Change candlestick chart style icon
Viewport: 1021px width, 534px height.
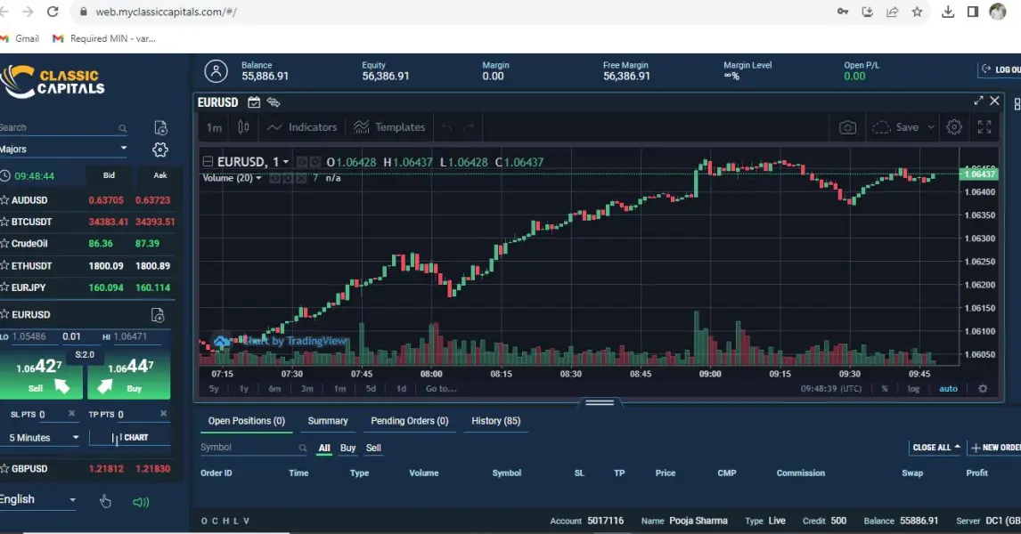pos(243,127)
